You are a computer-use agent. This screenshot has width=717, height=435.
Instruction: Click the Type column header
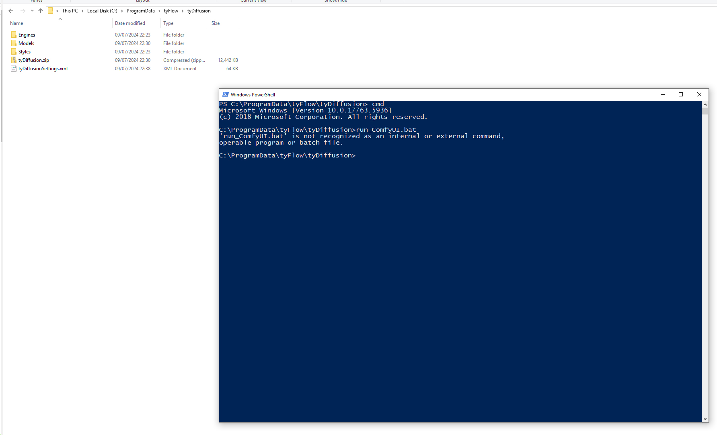point(168,23)
